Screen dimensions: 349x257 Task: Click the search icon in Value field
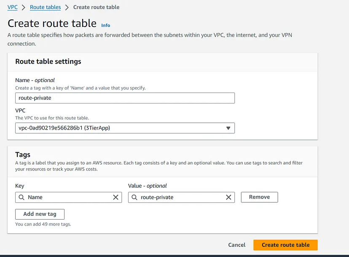(134, 197)
